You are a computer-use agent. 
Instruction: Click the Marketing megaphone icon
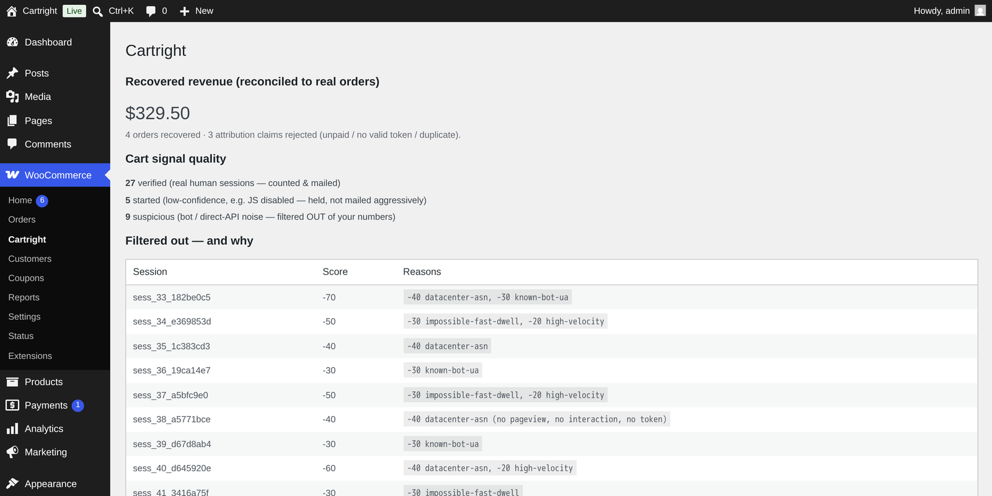tap(12, 452)
